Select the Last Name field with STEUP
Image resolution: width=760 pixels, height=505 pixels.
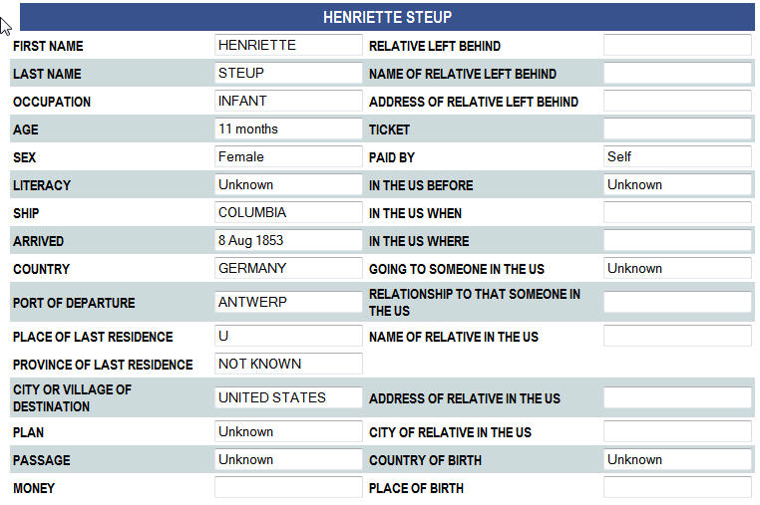click(x=288, y=74)
